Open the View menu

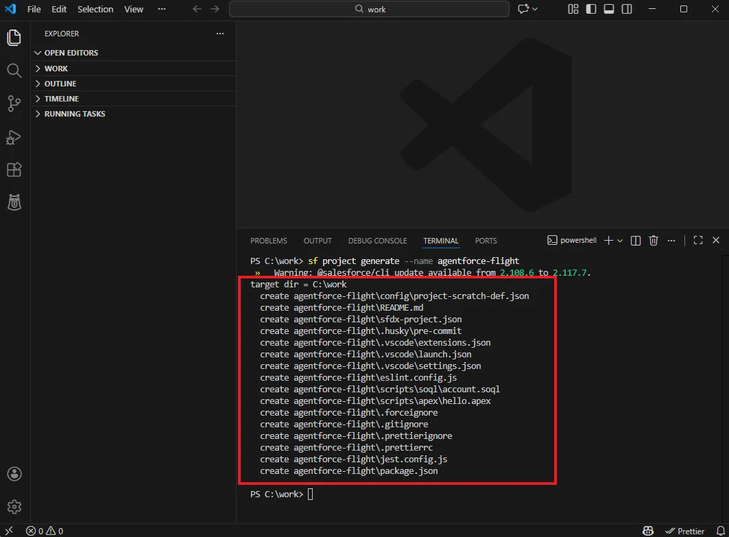click(x=134, y=9)
